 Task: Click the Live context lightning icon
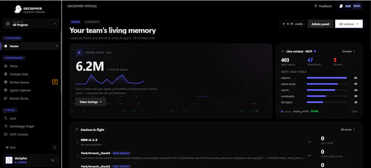click(x=283, y=52)
